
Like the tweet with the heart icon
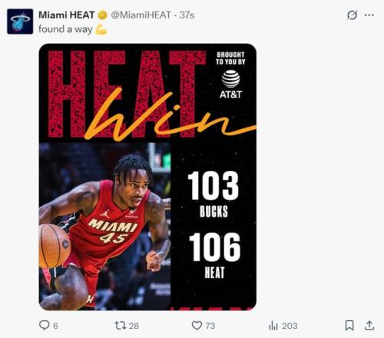click(x=197, y=326)
